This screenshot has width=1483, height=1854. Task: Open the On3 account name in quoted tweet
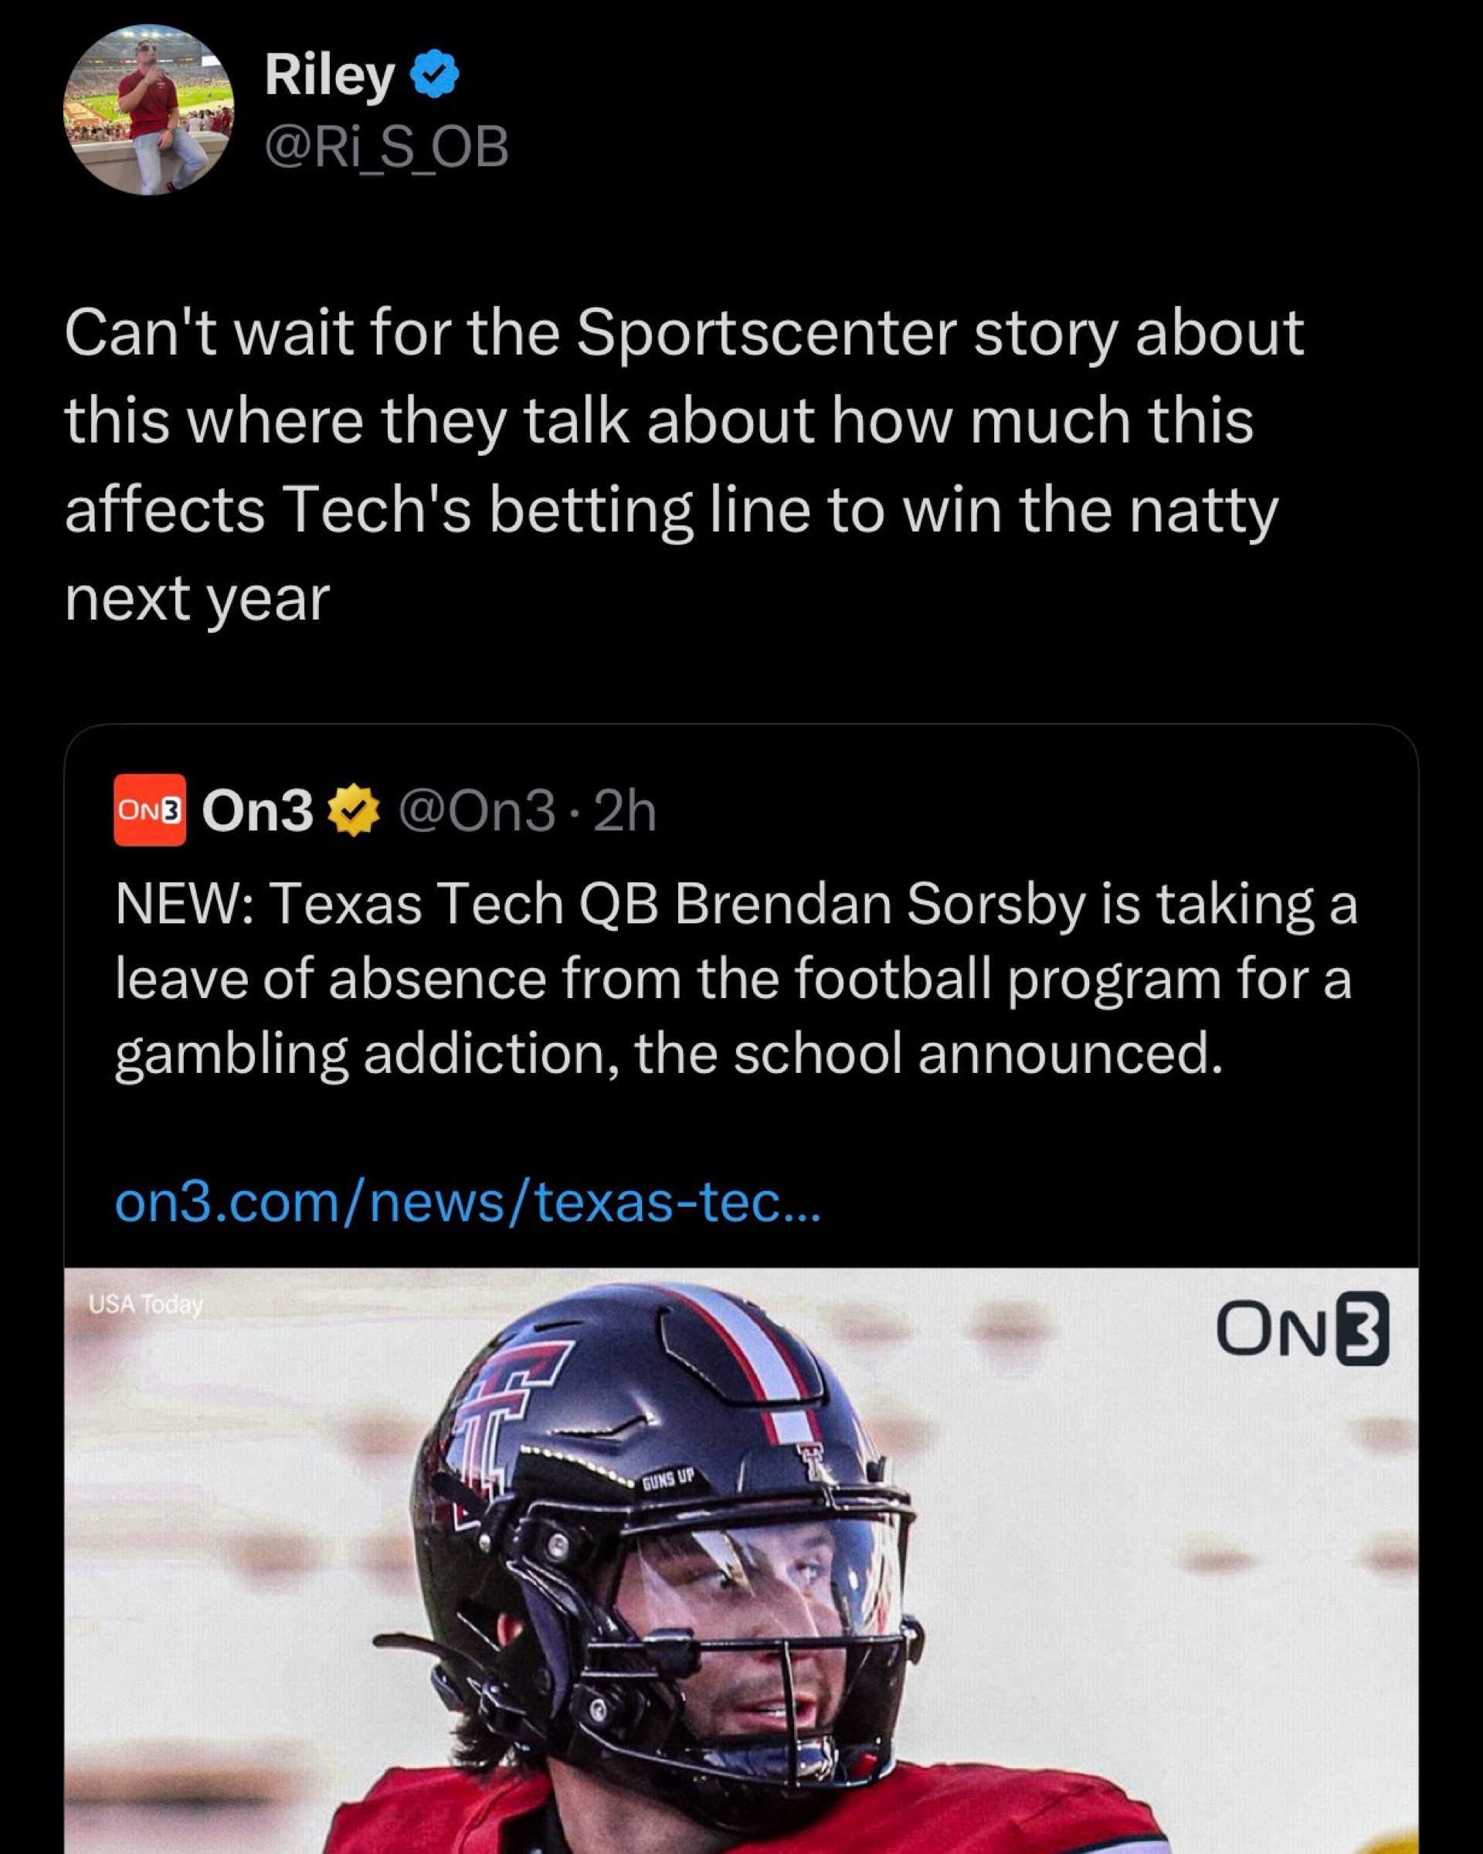pyautogui.click(x=257, y=811)
